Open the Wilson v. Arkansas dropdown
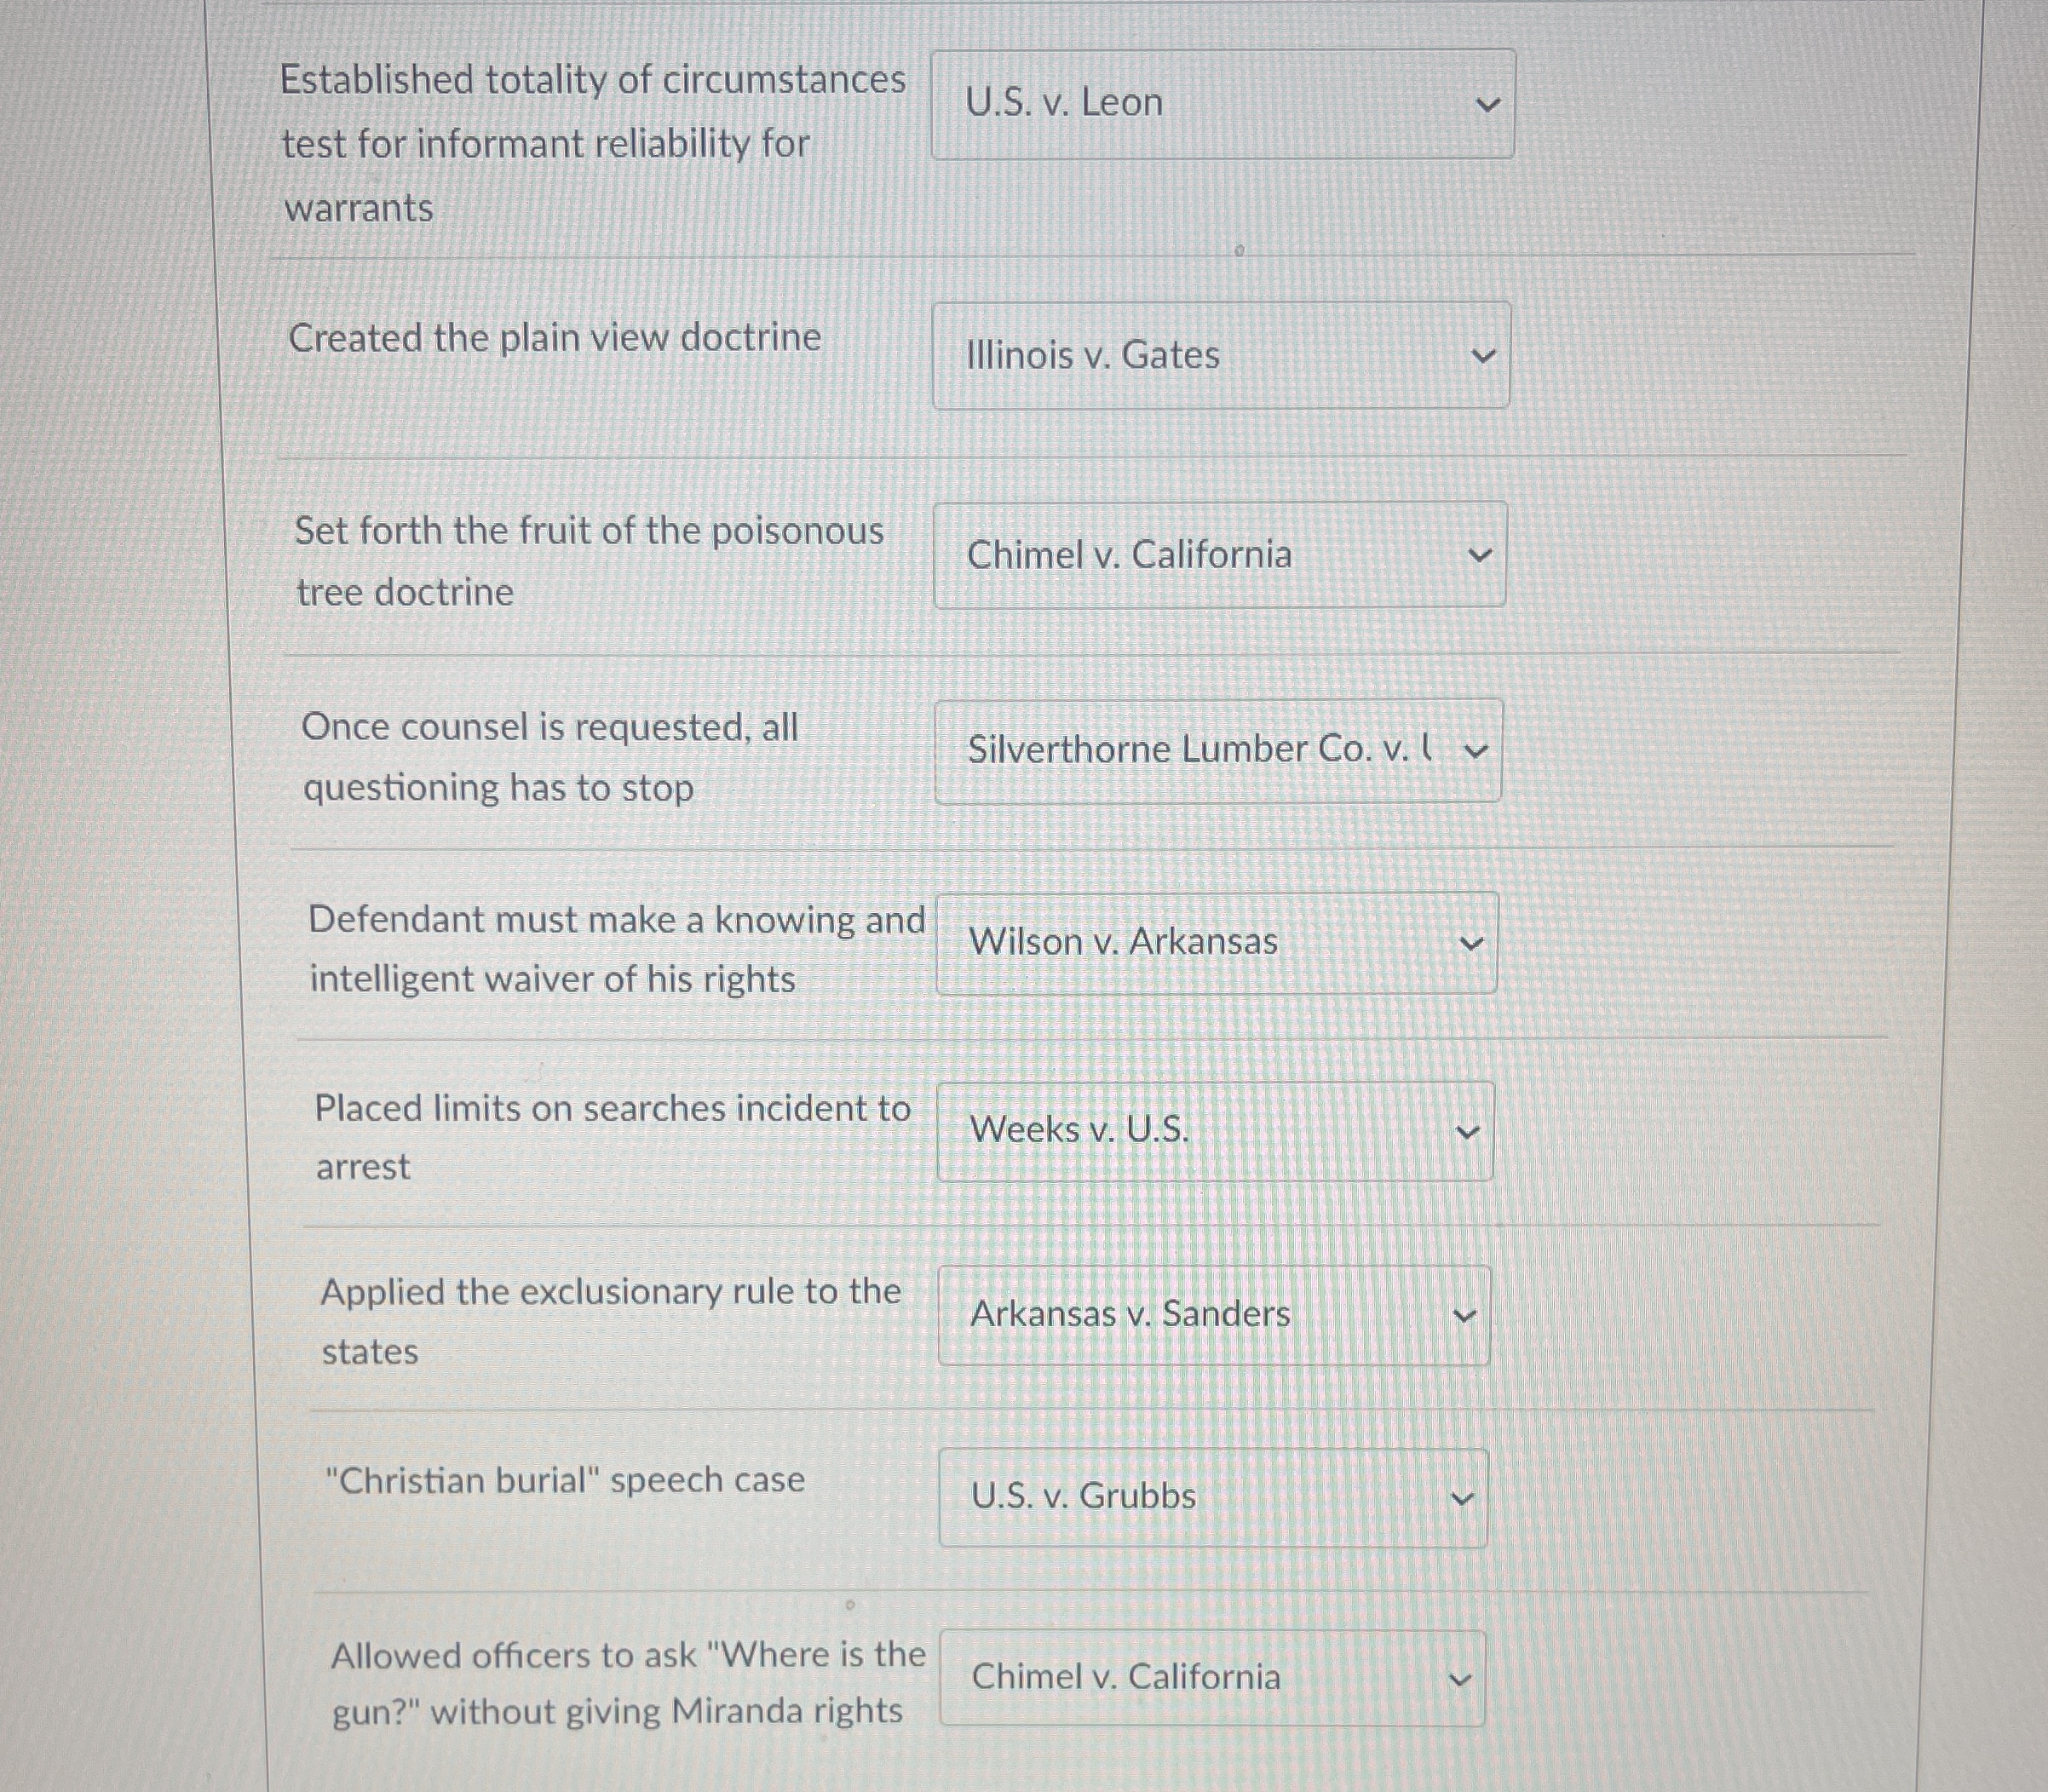 pos(1215,943)
